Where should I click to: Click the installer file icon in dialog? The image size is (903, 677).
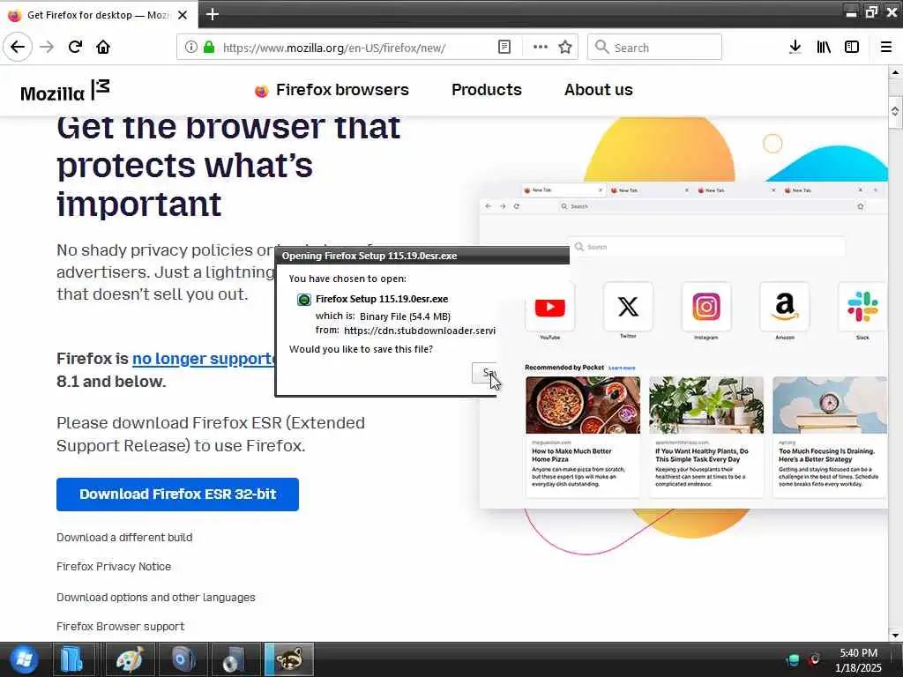pos(303,300)
